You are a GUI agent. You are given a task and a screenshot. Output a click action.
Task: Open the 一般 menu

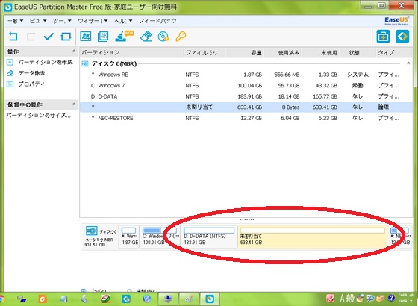pyautogui.click(x=15, y=21)
